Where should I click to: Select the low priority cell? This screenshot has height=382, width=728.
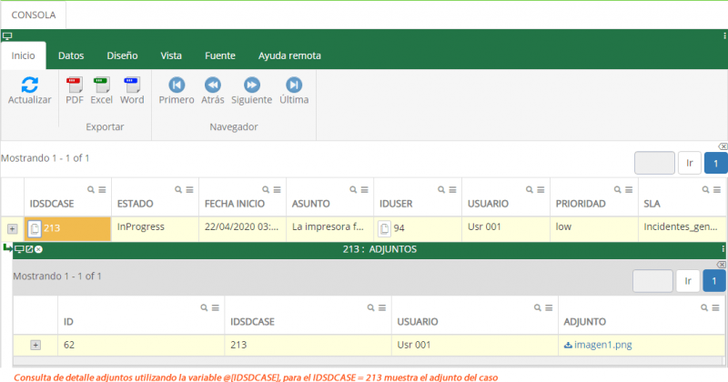(594, 228)
